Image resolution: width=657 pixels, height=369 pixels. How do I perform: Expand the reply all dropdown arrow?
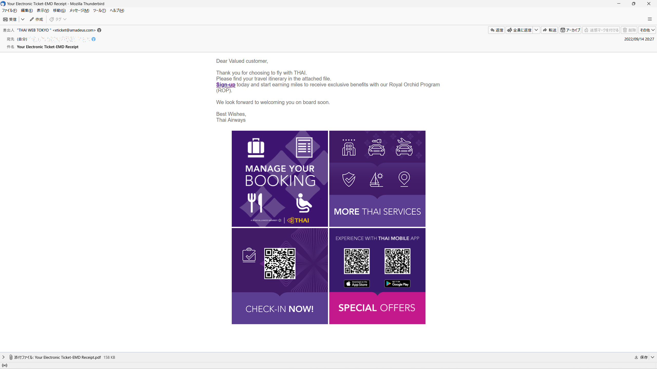[x=536, y=30]
